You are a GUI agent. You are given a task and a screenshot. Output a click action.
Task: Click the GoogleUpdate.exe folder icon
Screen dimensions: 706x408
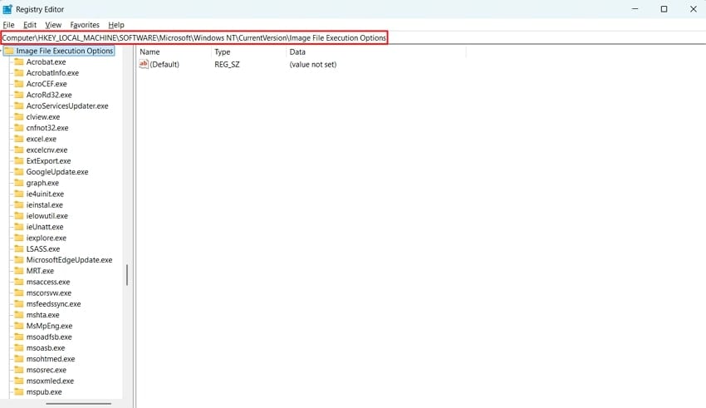[x=19, y=171]
